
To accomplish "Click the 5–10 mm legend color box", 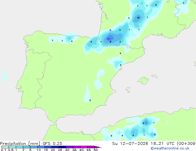I will (34, 147).
